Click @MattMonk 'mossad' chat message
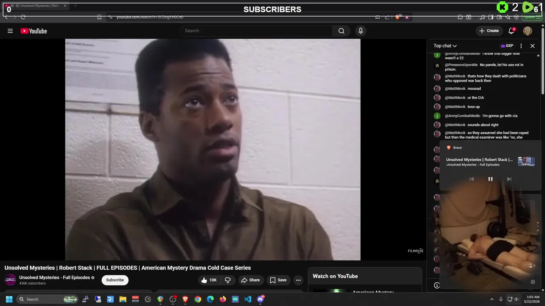Screen dimensions: 545x306 coord(474,88)
